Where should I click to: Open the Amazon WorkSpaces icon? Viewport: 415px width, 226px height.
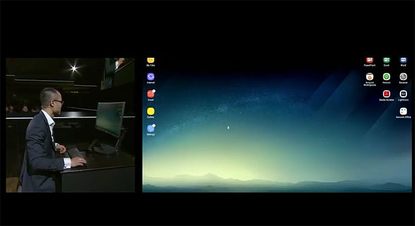click(369, 77)
